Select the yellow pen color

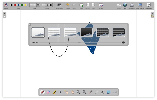(x=26, y=5)
